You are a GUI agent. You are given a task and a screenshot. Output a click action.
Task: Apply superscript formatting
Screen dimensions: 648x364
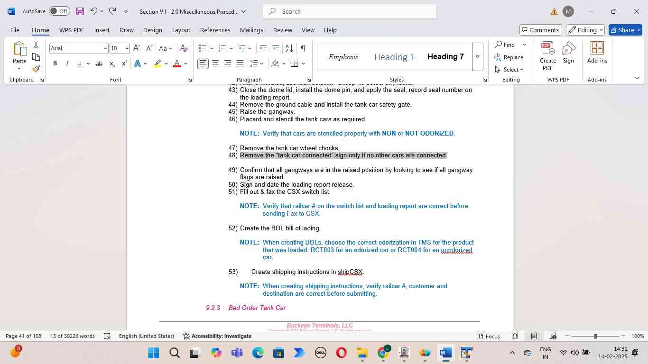pyautogui.click(x=124, y=64)
